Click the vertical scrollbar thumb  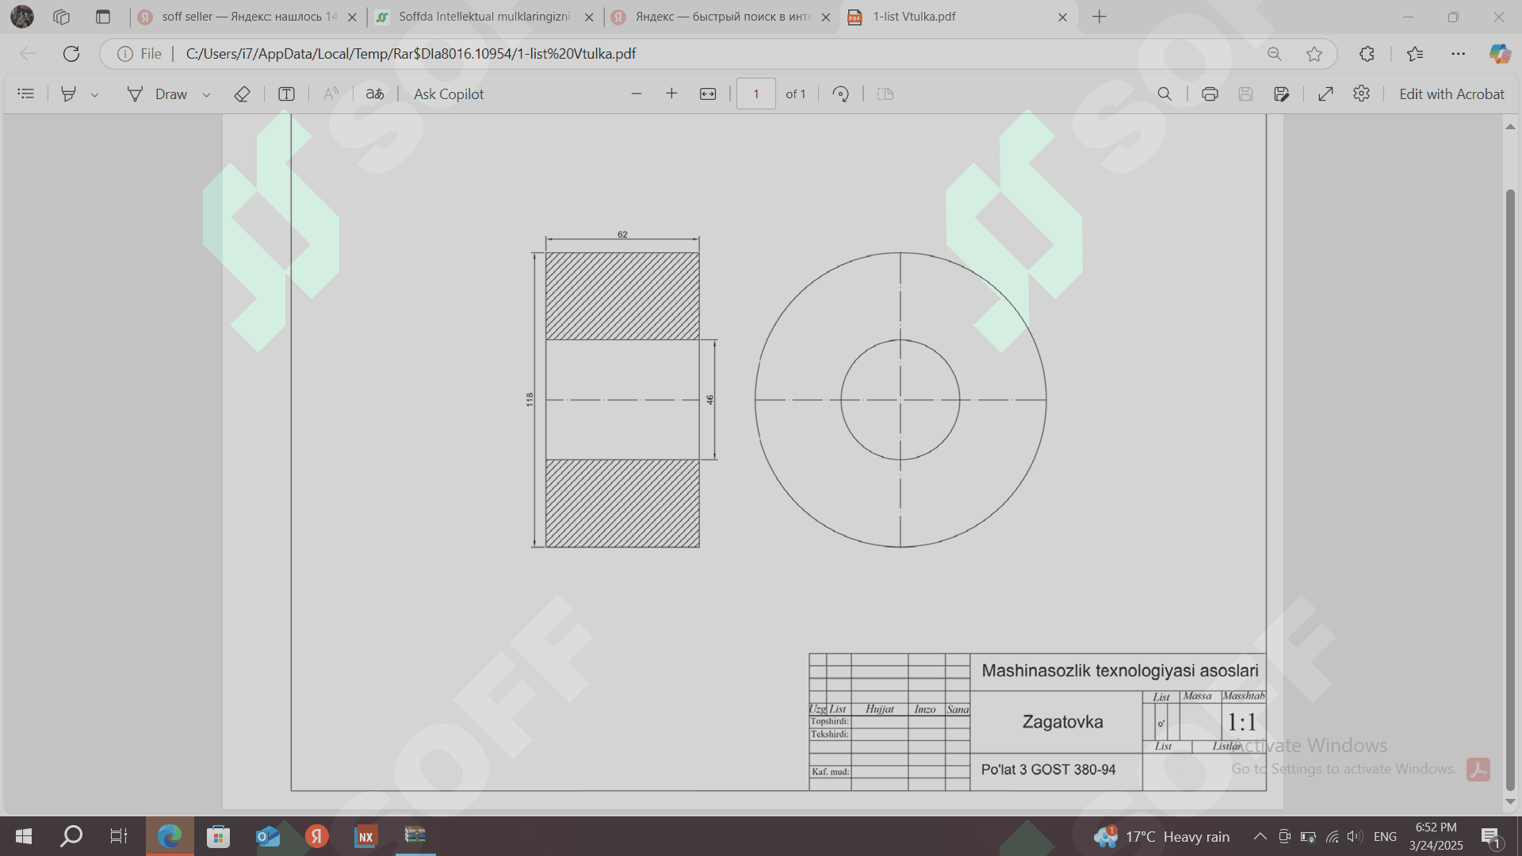coord(1510,489)
